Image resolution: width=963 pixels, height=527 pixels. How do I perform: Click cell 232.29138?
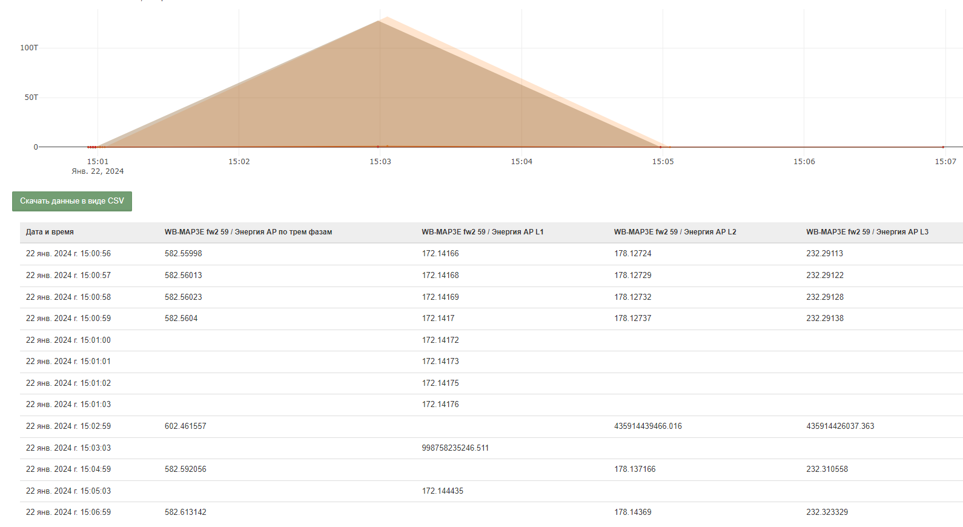(825, 319)
